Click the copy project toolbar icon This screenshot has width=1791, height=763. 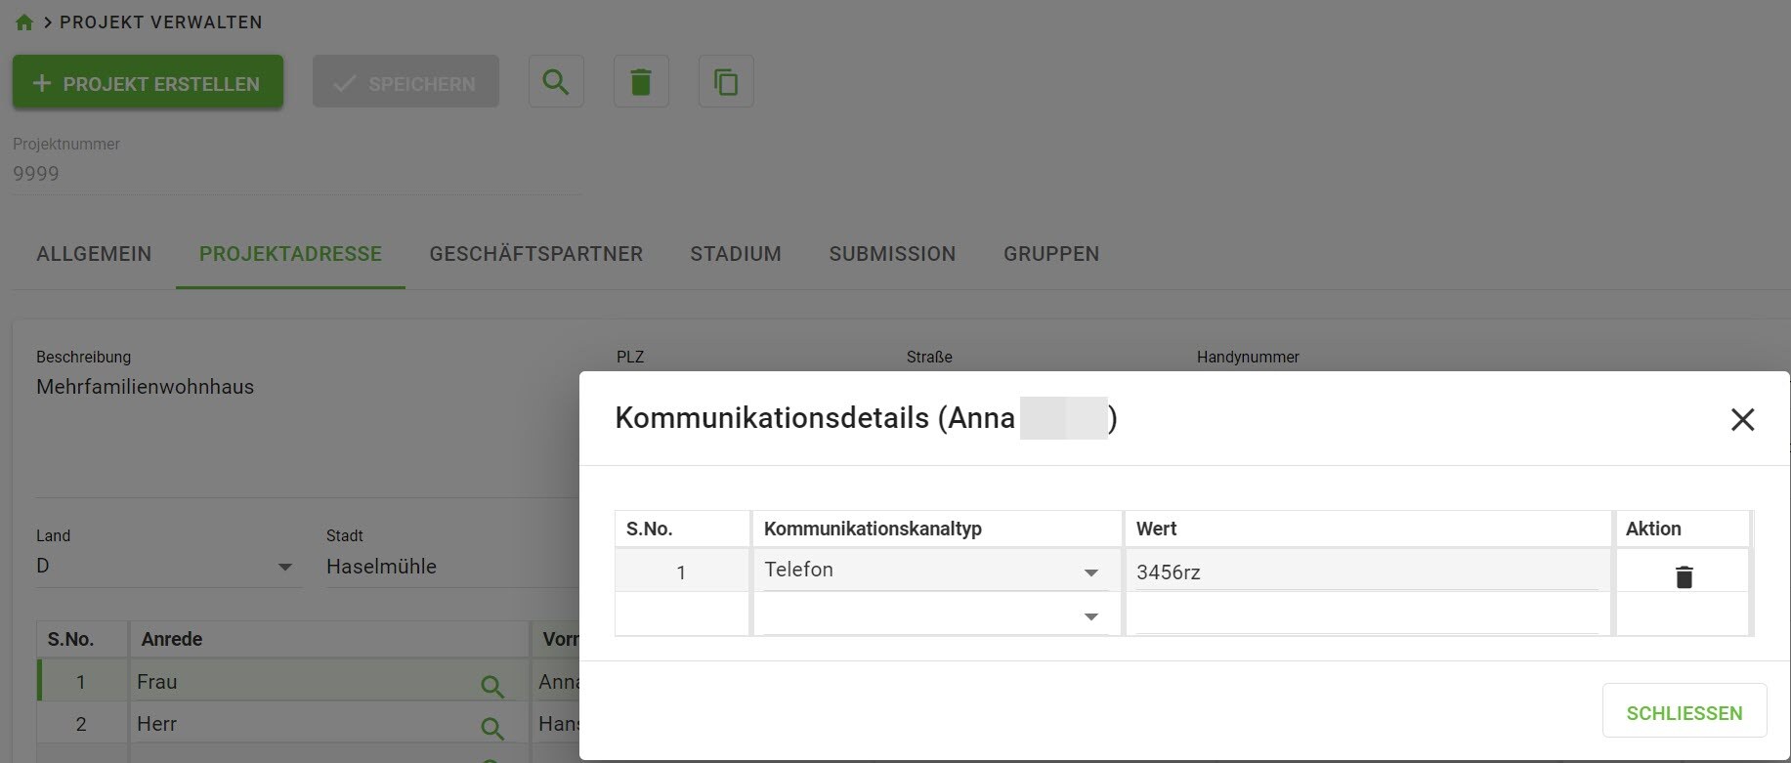[x=726, y=81]
